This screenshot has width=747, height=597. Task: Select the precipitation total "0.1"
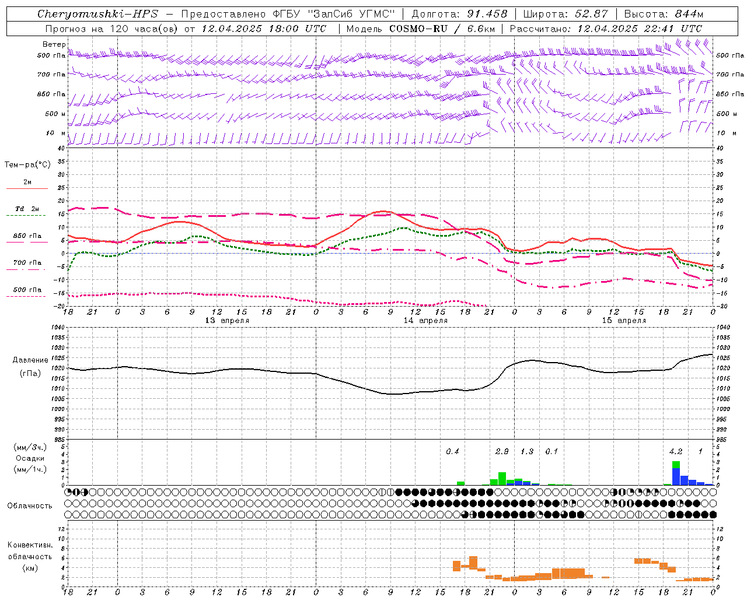click(551, 452)
